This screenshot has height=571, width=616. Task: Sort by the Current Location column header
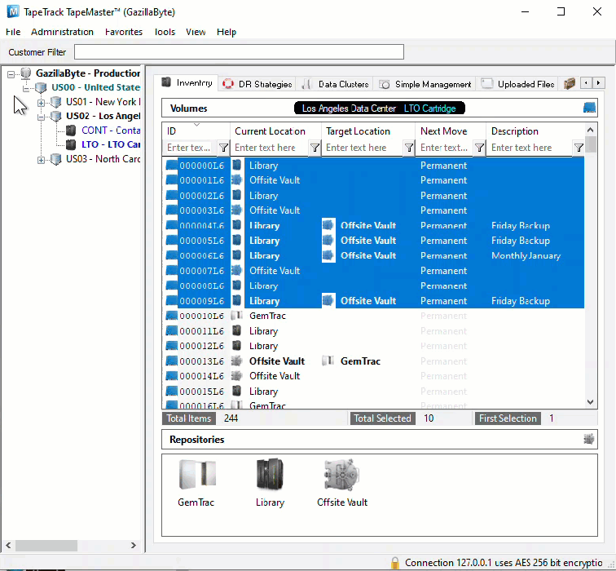coord(275,131)
